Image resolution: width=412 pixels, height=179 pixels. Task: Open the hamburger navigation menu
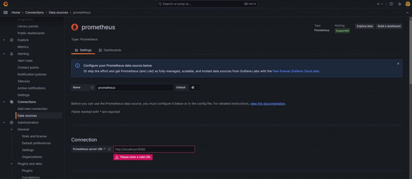(x=6, y=12)
